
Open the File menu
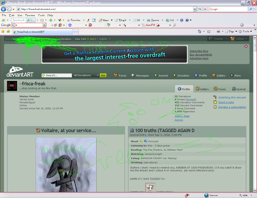click(x=4, y=15)
